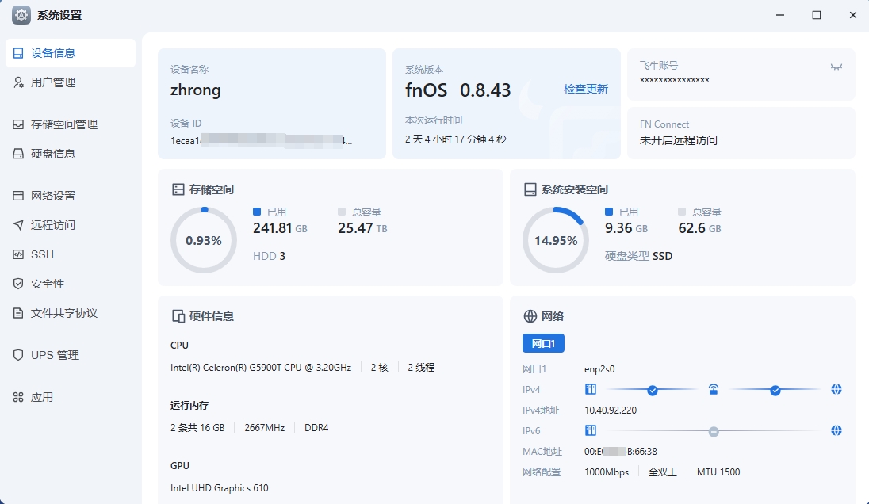Click the 硬盘类型 SSD label
The width and height of the screenshot is (869, 504).
click(638, 256)
